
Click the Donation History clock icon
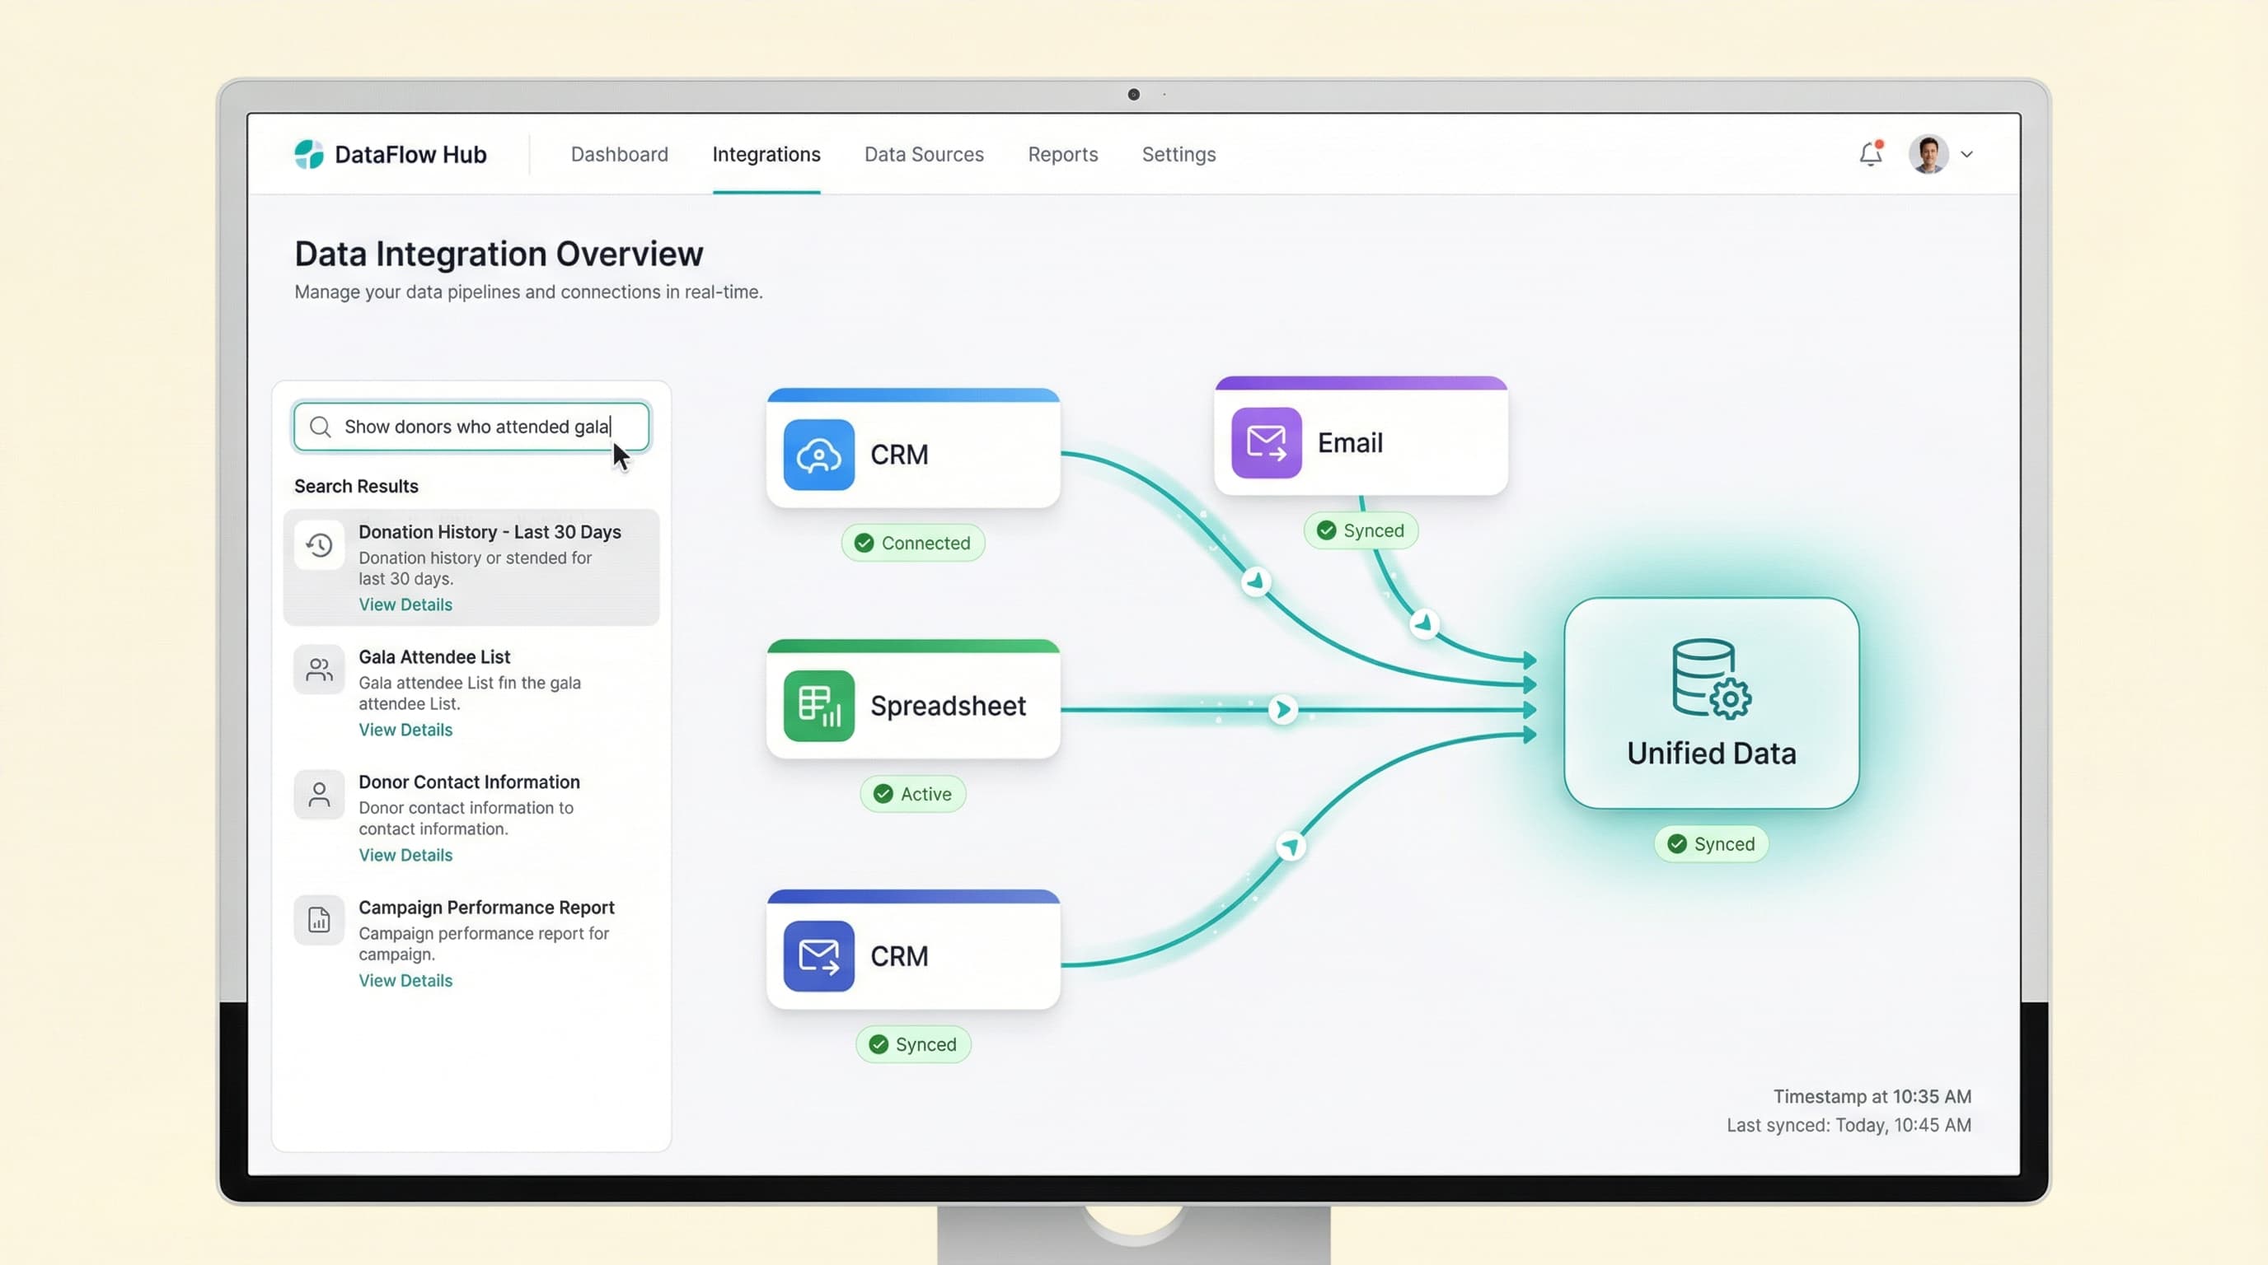click(x=319, y=544)
